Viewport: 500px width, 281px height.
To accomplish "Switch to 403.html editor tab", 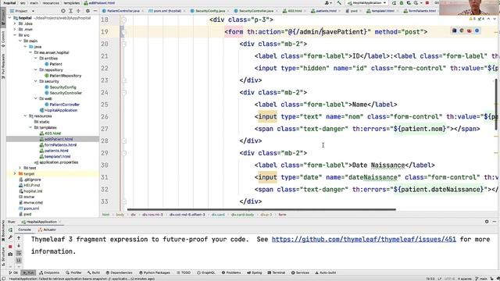I will [x=295, y=11].
